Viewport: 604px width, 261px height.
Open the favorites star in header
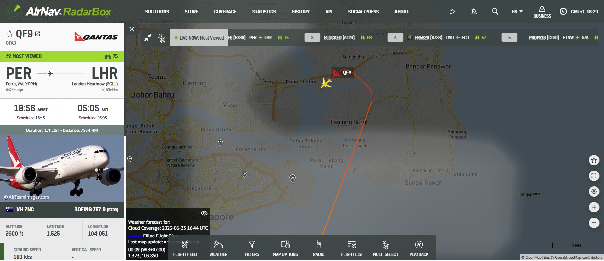pyautogui.click(x=452, y=12)
